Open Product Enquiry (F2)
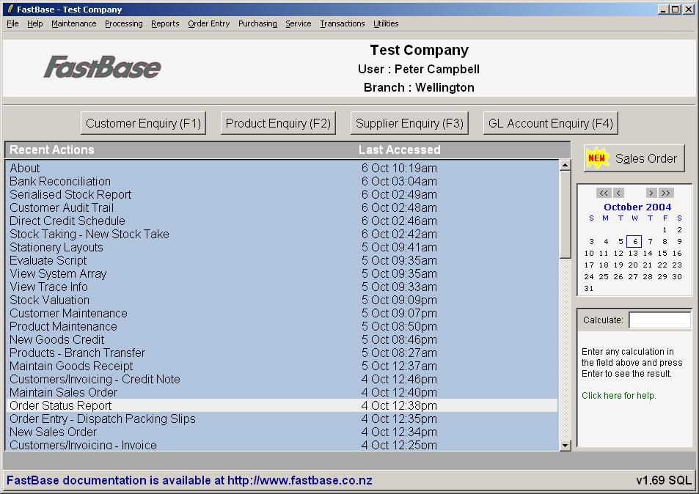The height and width of the screenshot is (494, 699). click(278, 123)
